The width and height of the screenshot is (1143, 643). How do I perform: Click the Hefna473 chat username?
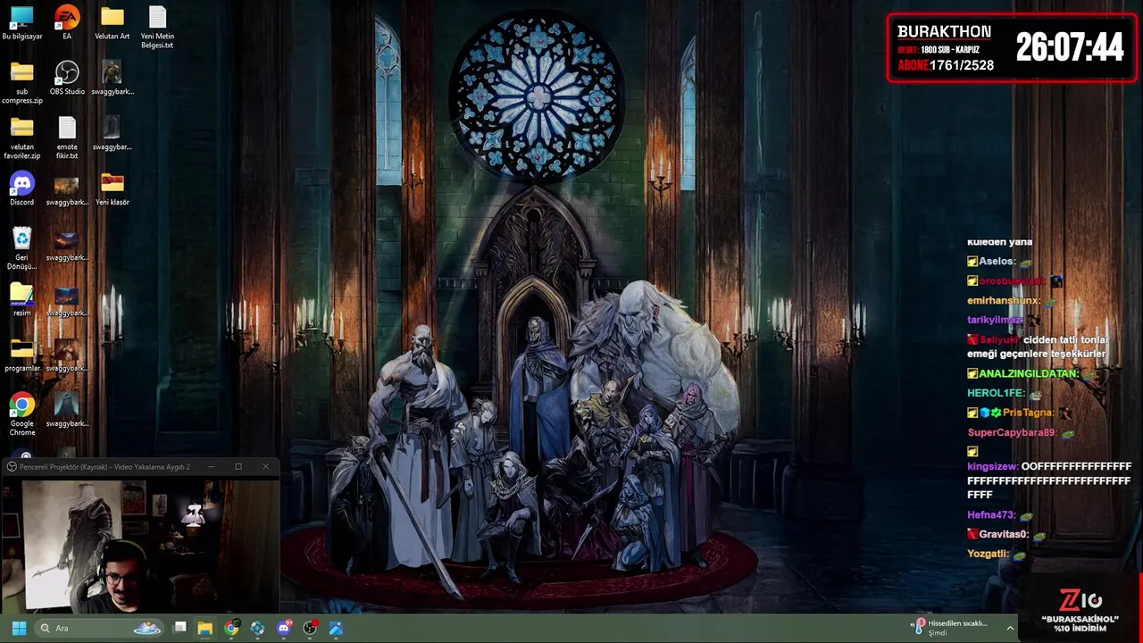click(x=991, y=515)
